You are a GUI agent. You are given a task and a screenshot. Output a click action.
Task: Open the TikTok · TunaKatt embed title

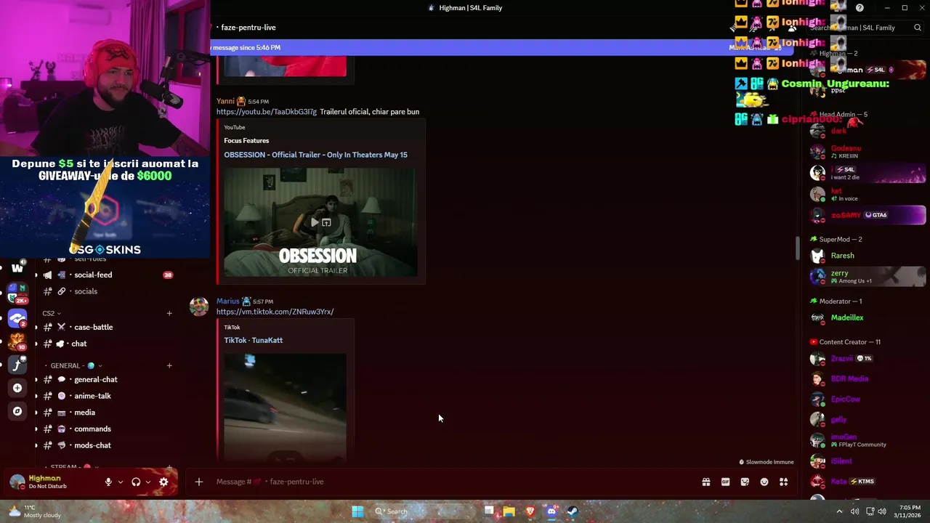click(x=253, y=340)
